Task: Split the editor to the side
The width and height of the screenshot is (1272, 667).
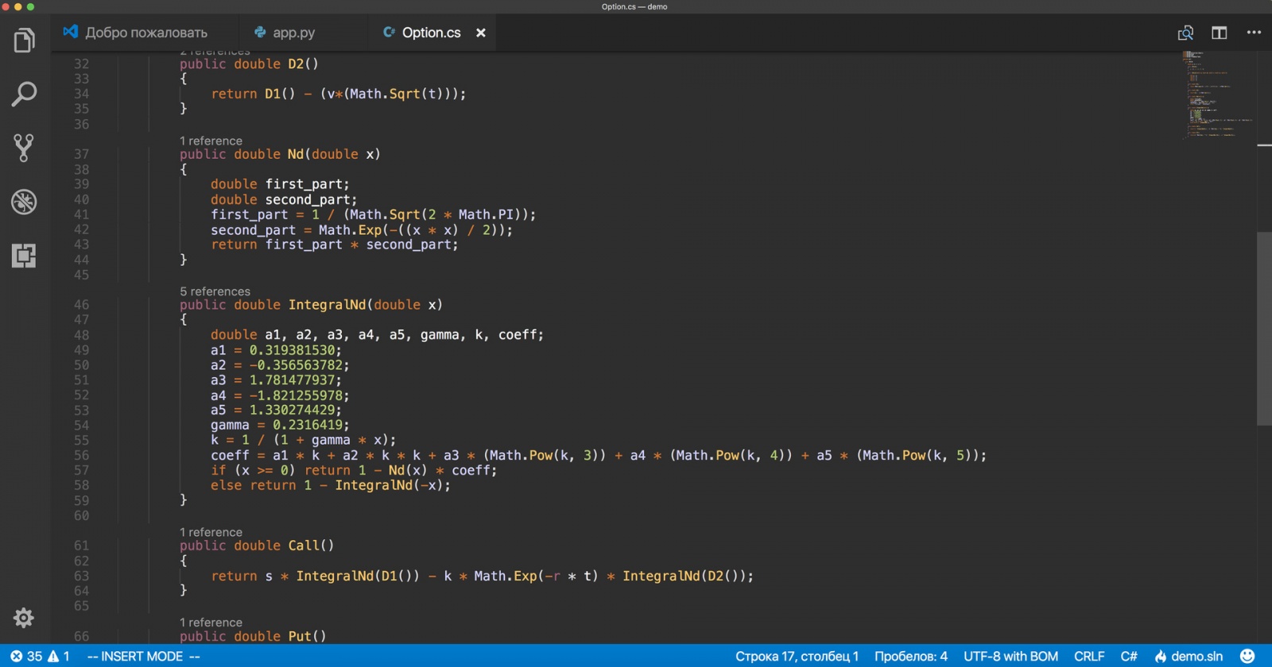Action: point(1220,33)
